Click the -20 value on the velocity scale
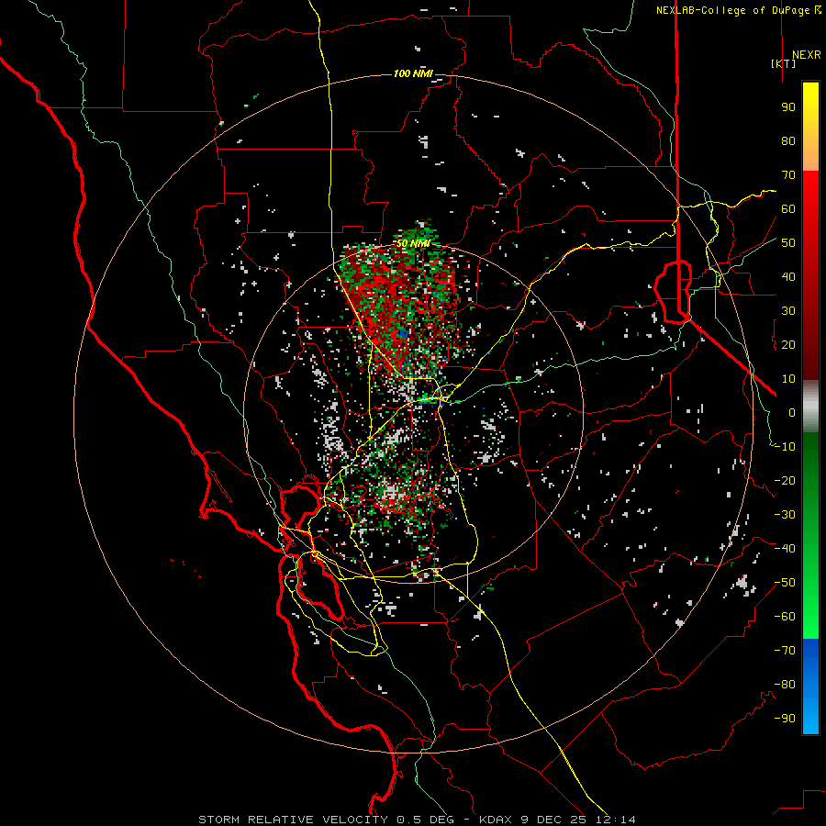Image resolution: width=826 pixels, height=826 pixels. 785,480
